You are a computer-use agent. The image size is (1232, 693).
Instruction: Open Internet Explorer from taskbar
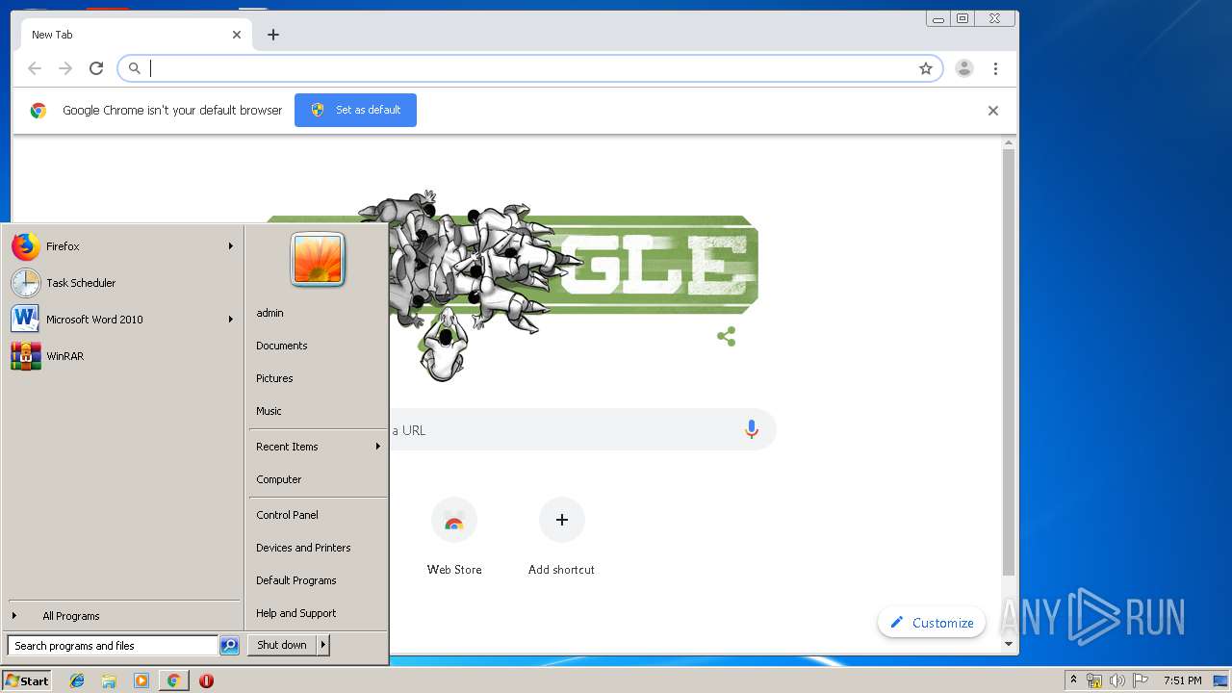[77, 680]
